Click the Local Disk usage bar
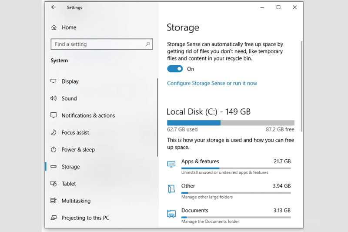The width and height of the screenshot is (348, 232). tap(231, 123)
